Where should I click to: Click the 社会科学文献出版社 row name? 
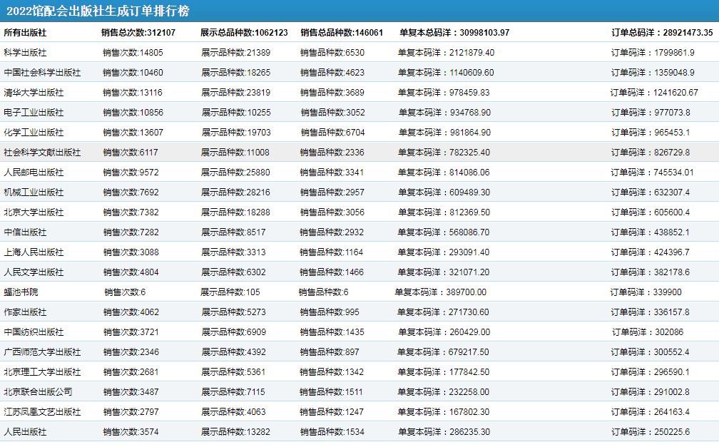pyautogui.click(x=42, y=153)
